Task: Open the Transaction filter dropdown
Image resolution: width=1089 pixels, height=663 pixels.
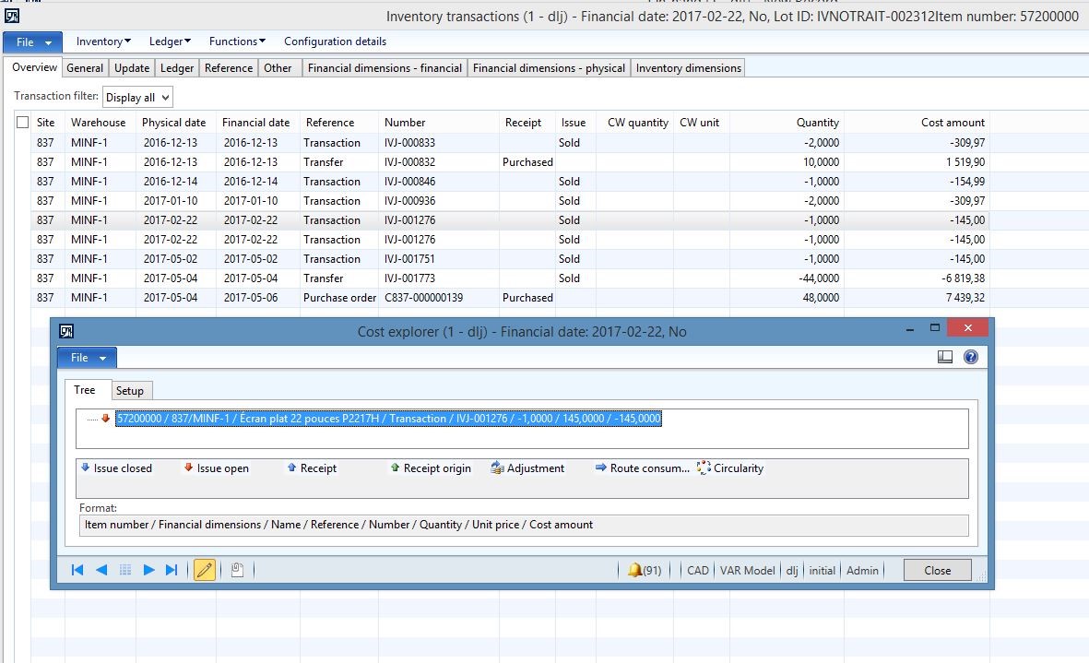Action: [136, 97]
